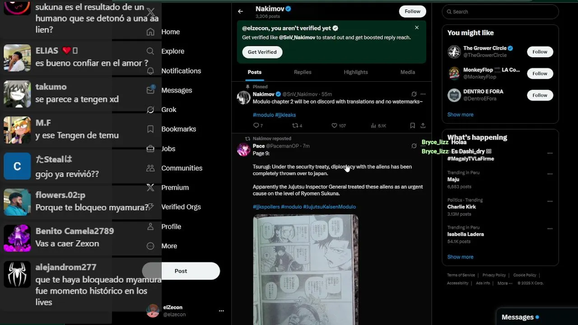
Task: Open Accessibility footer link
Action: click(x=457, y=283)
